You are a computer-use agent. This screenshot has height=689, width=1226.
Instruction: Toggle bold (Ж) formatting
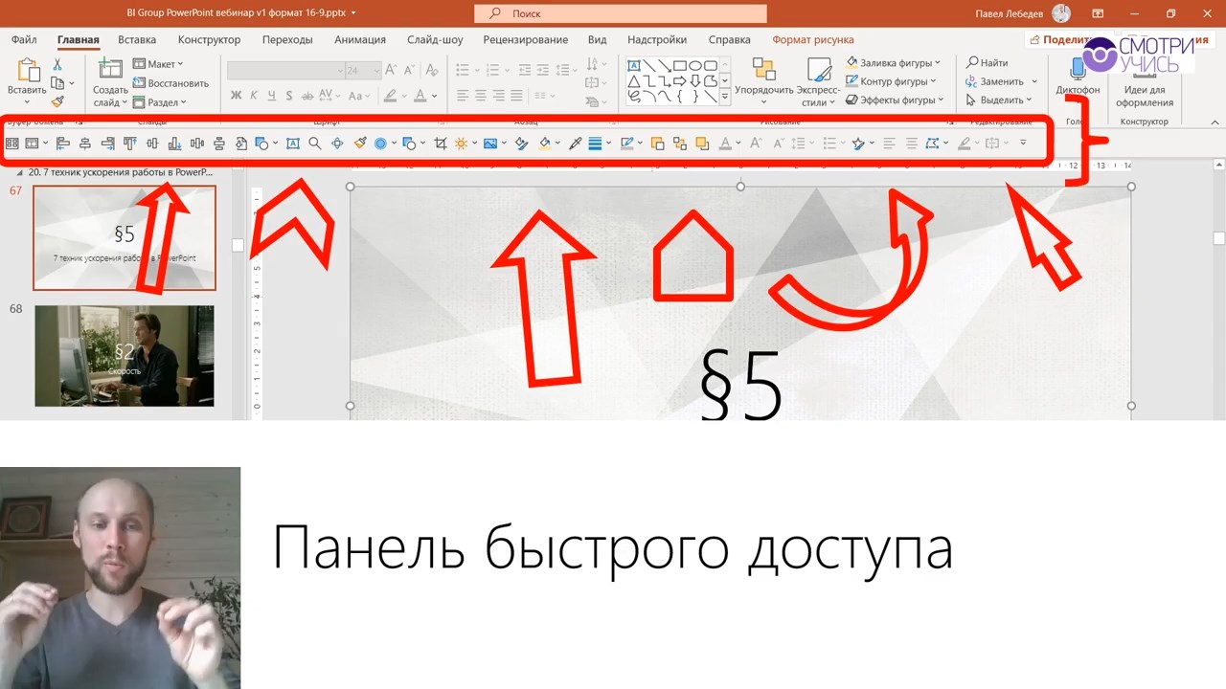tap(236, 96)
